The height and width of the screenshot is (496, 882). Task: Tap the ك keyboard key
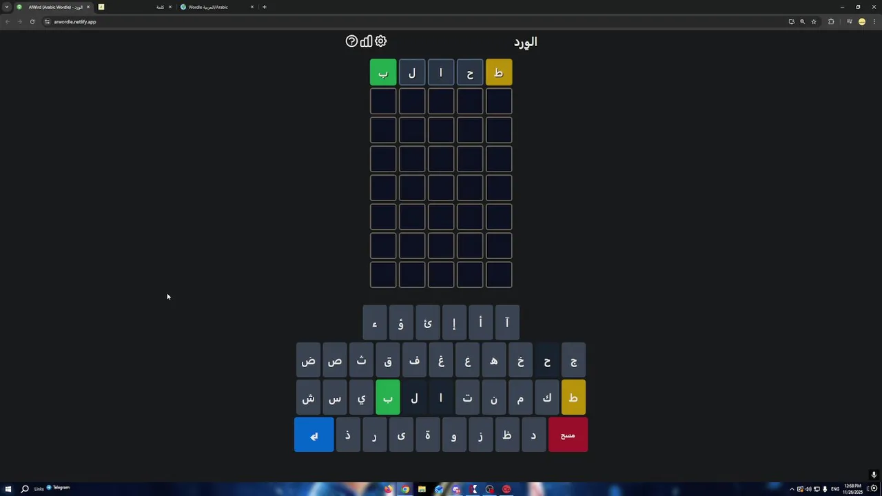coord(547,397)
